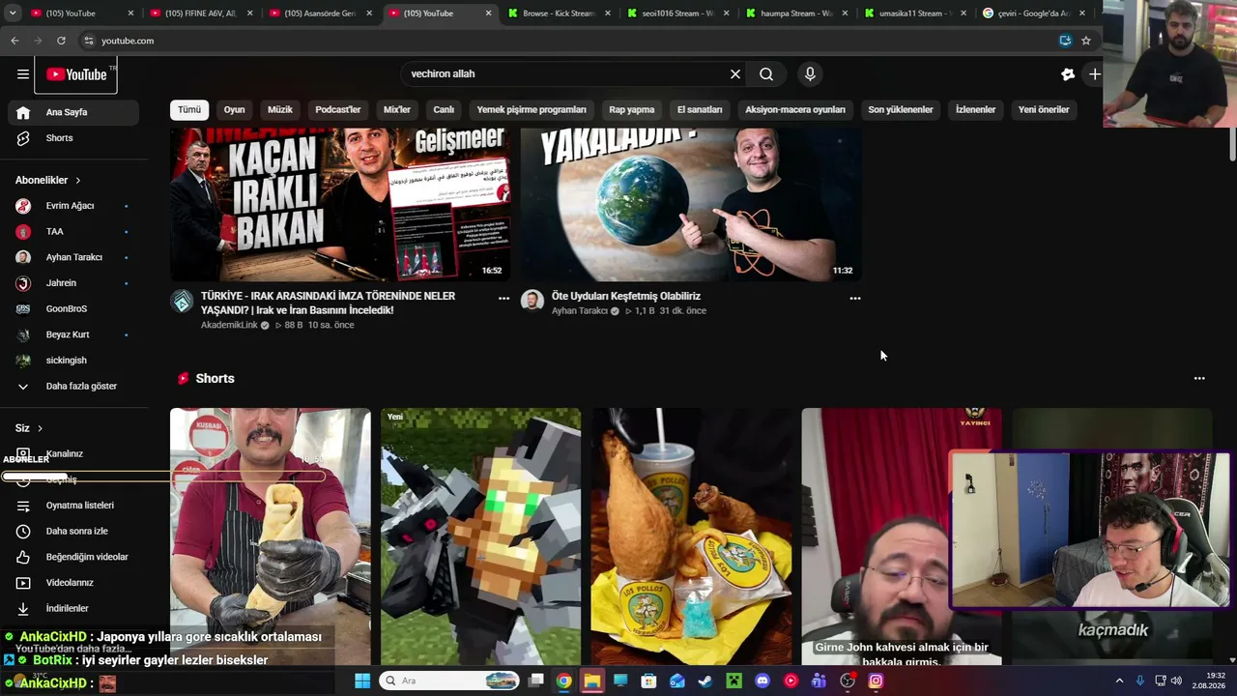Filter by Yeni öneriler chip
Viewport: 1237px width, 696px height.
(1044, 110)
